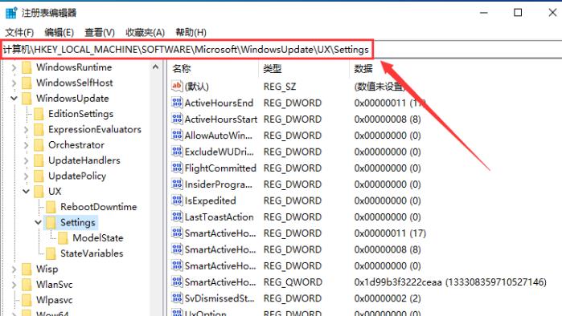Expand the WindowsSelfHost tree node

tap(14, 83)
